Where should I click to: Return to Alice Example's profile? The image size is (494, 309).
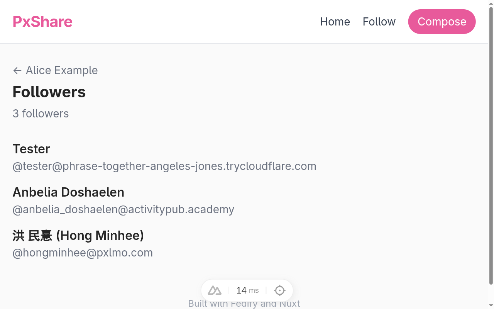61,70
